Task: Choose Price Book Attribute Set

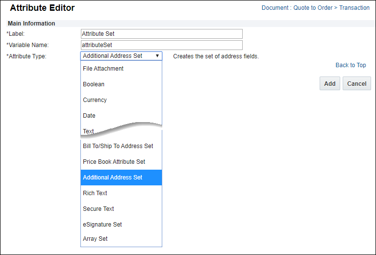Action: click(122, 162)
